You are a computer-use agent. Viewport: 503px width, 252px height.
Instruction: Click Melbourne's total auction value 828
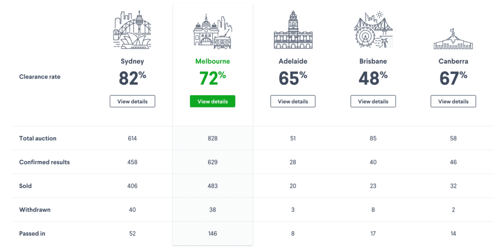click(212, 138)
